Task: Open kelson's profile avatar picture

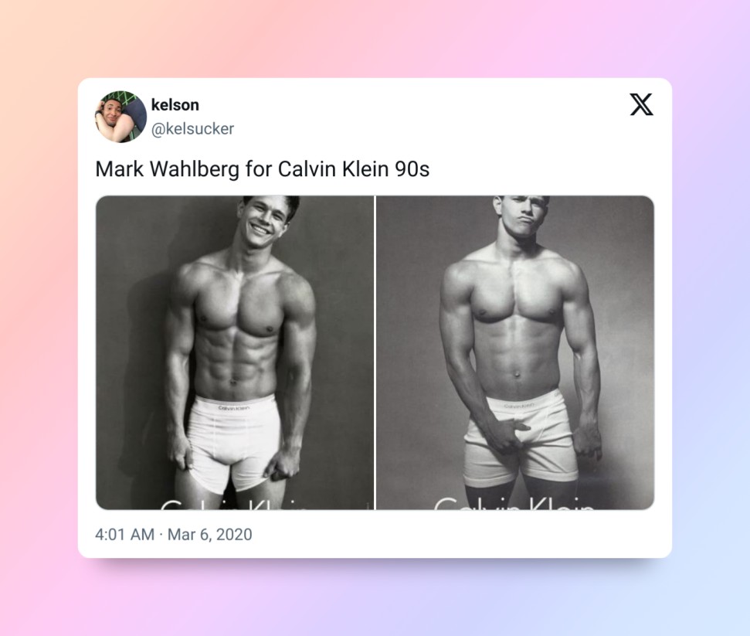Action: [120, 117]
